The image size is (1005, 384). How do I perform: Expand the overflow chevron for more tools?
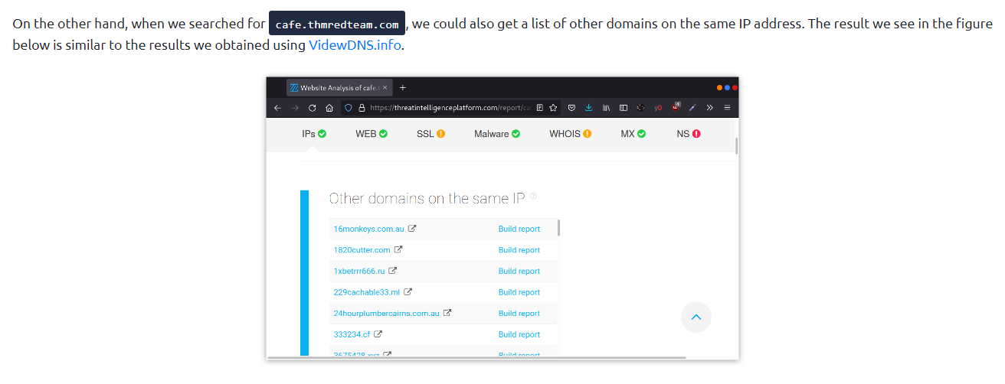pos(709,108)
